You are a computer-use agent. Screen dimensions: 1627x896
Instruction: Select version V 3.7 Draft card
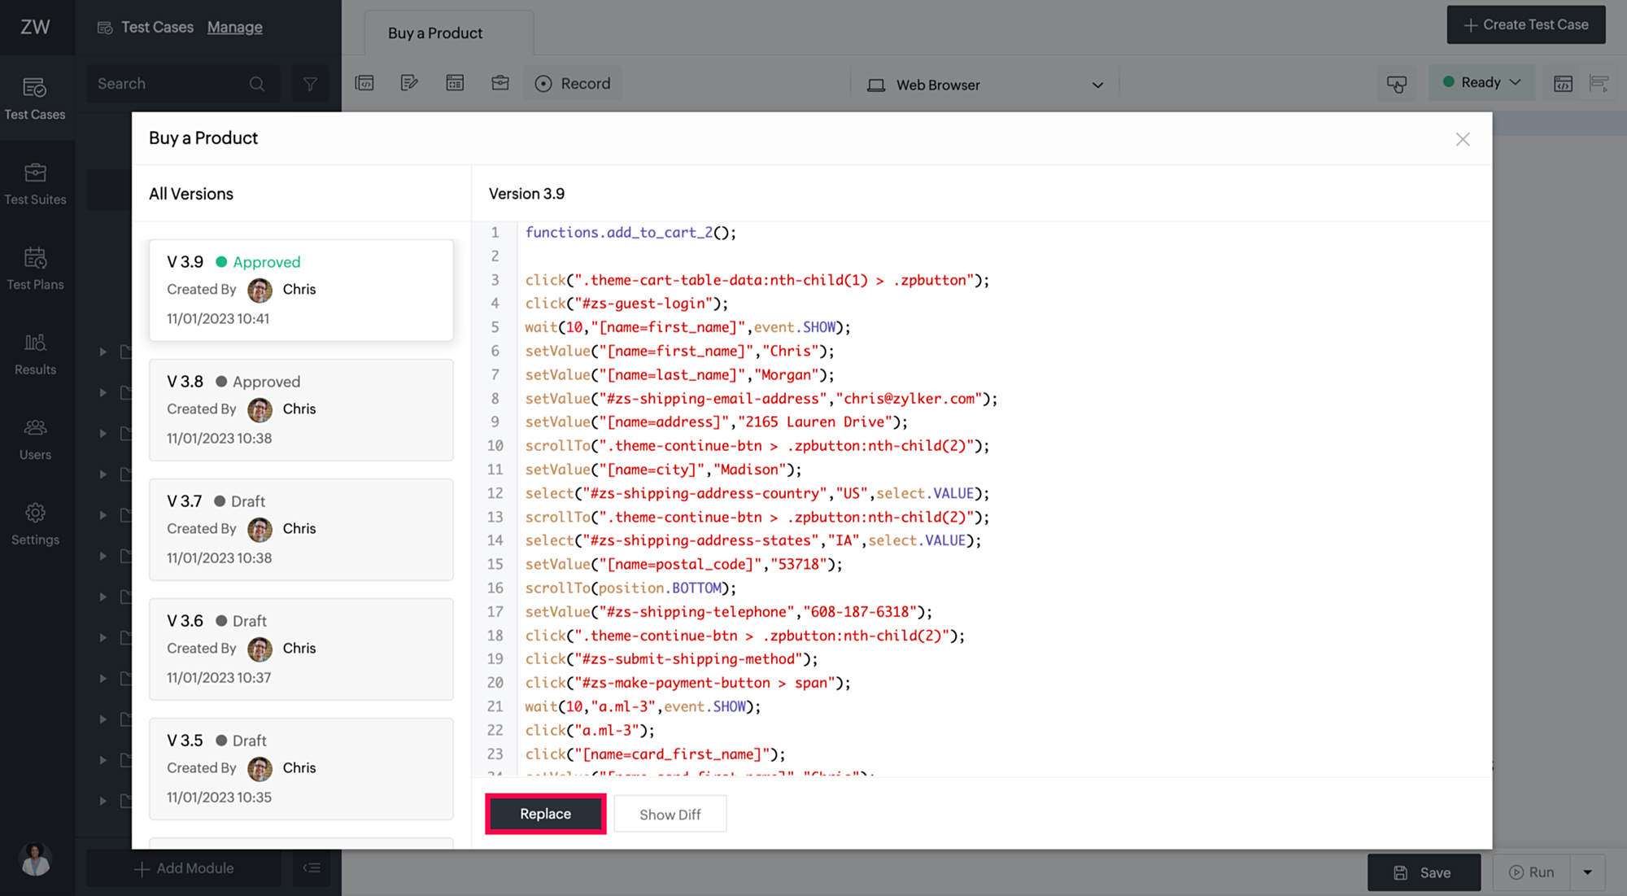click(x=301, y=530)
